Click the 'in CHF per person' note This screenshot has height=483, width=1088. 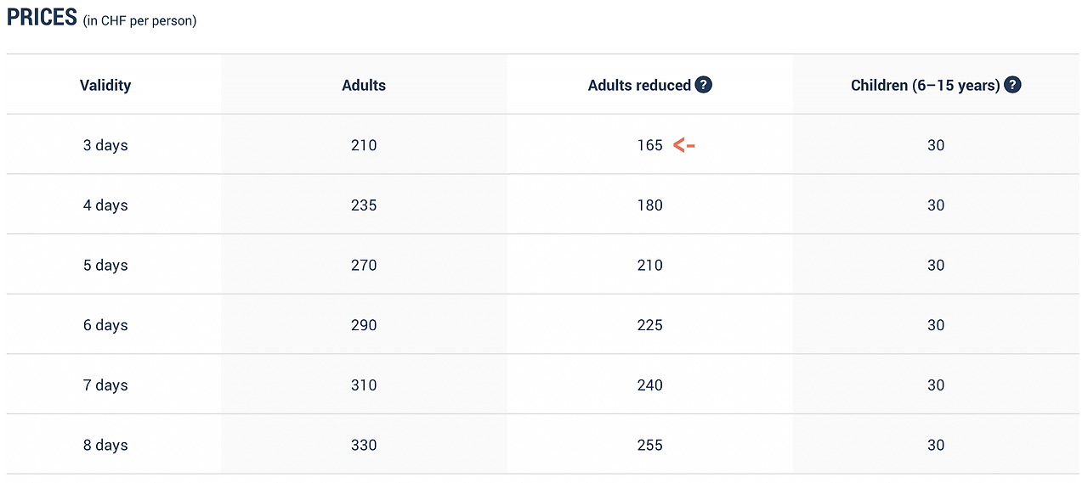[140, 20]
